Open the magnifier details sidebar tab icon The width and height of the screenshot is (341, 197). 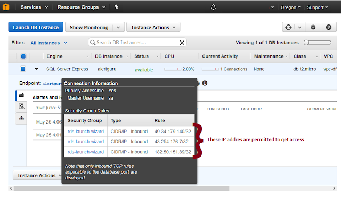click(x=21, y=106)
